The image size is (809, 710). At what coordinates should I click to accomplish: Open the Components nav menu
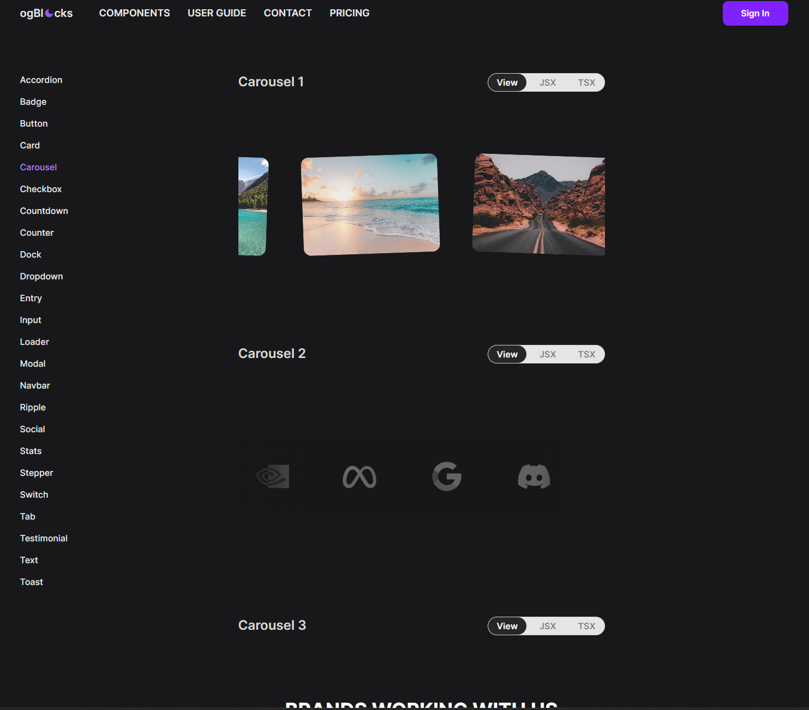(135, 13)
